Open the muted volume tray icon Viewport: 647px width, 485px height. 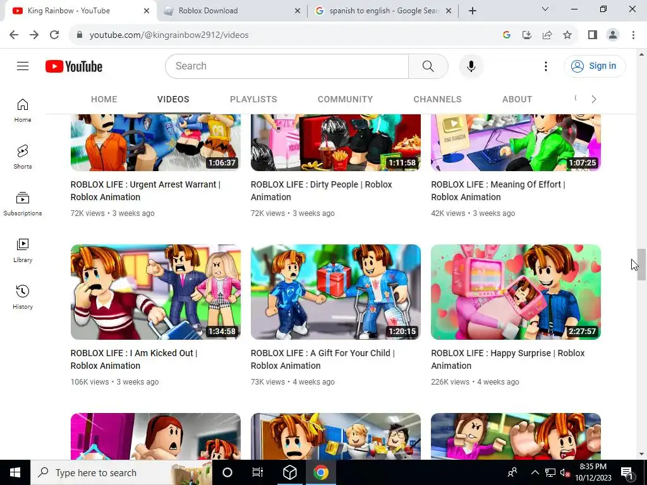tap(565, 472)
